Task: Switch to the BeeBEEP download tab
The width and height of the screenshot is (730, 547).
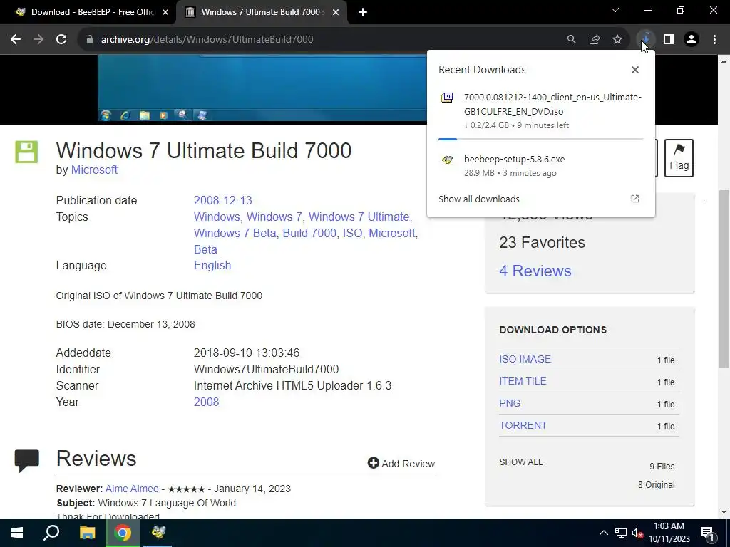Action: tap(92, 12)
